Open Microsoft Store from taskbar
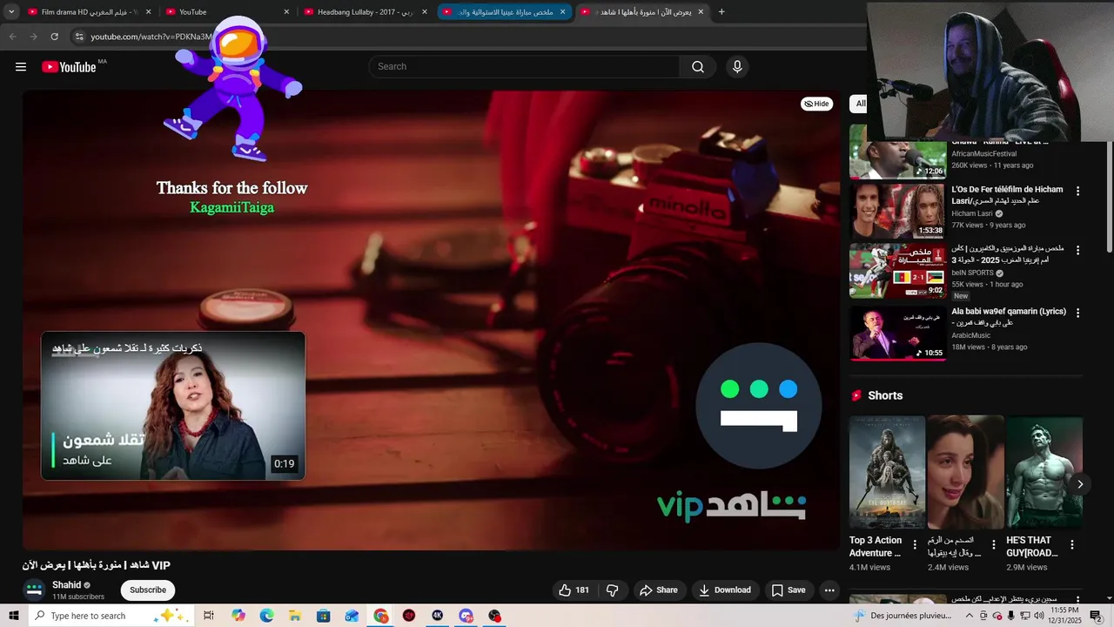This screenshot has height=627, width=1114. tap(324, 616)
